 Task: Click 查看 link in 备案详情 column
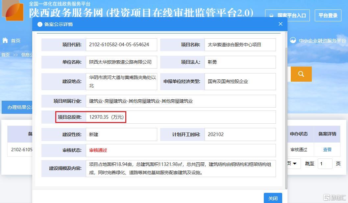[x=327, y=150]
